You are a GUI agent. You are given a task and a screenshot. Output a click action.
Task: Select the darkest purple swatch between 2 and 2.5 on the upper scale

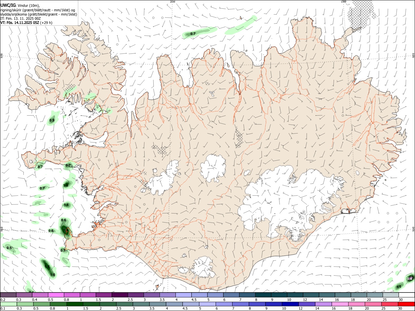[x=120, y=295]
